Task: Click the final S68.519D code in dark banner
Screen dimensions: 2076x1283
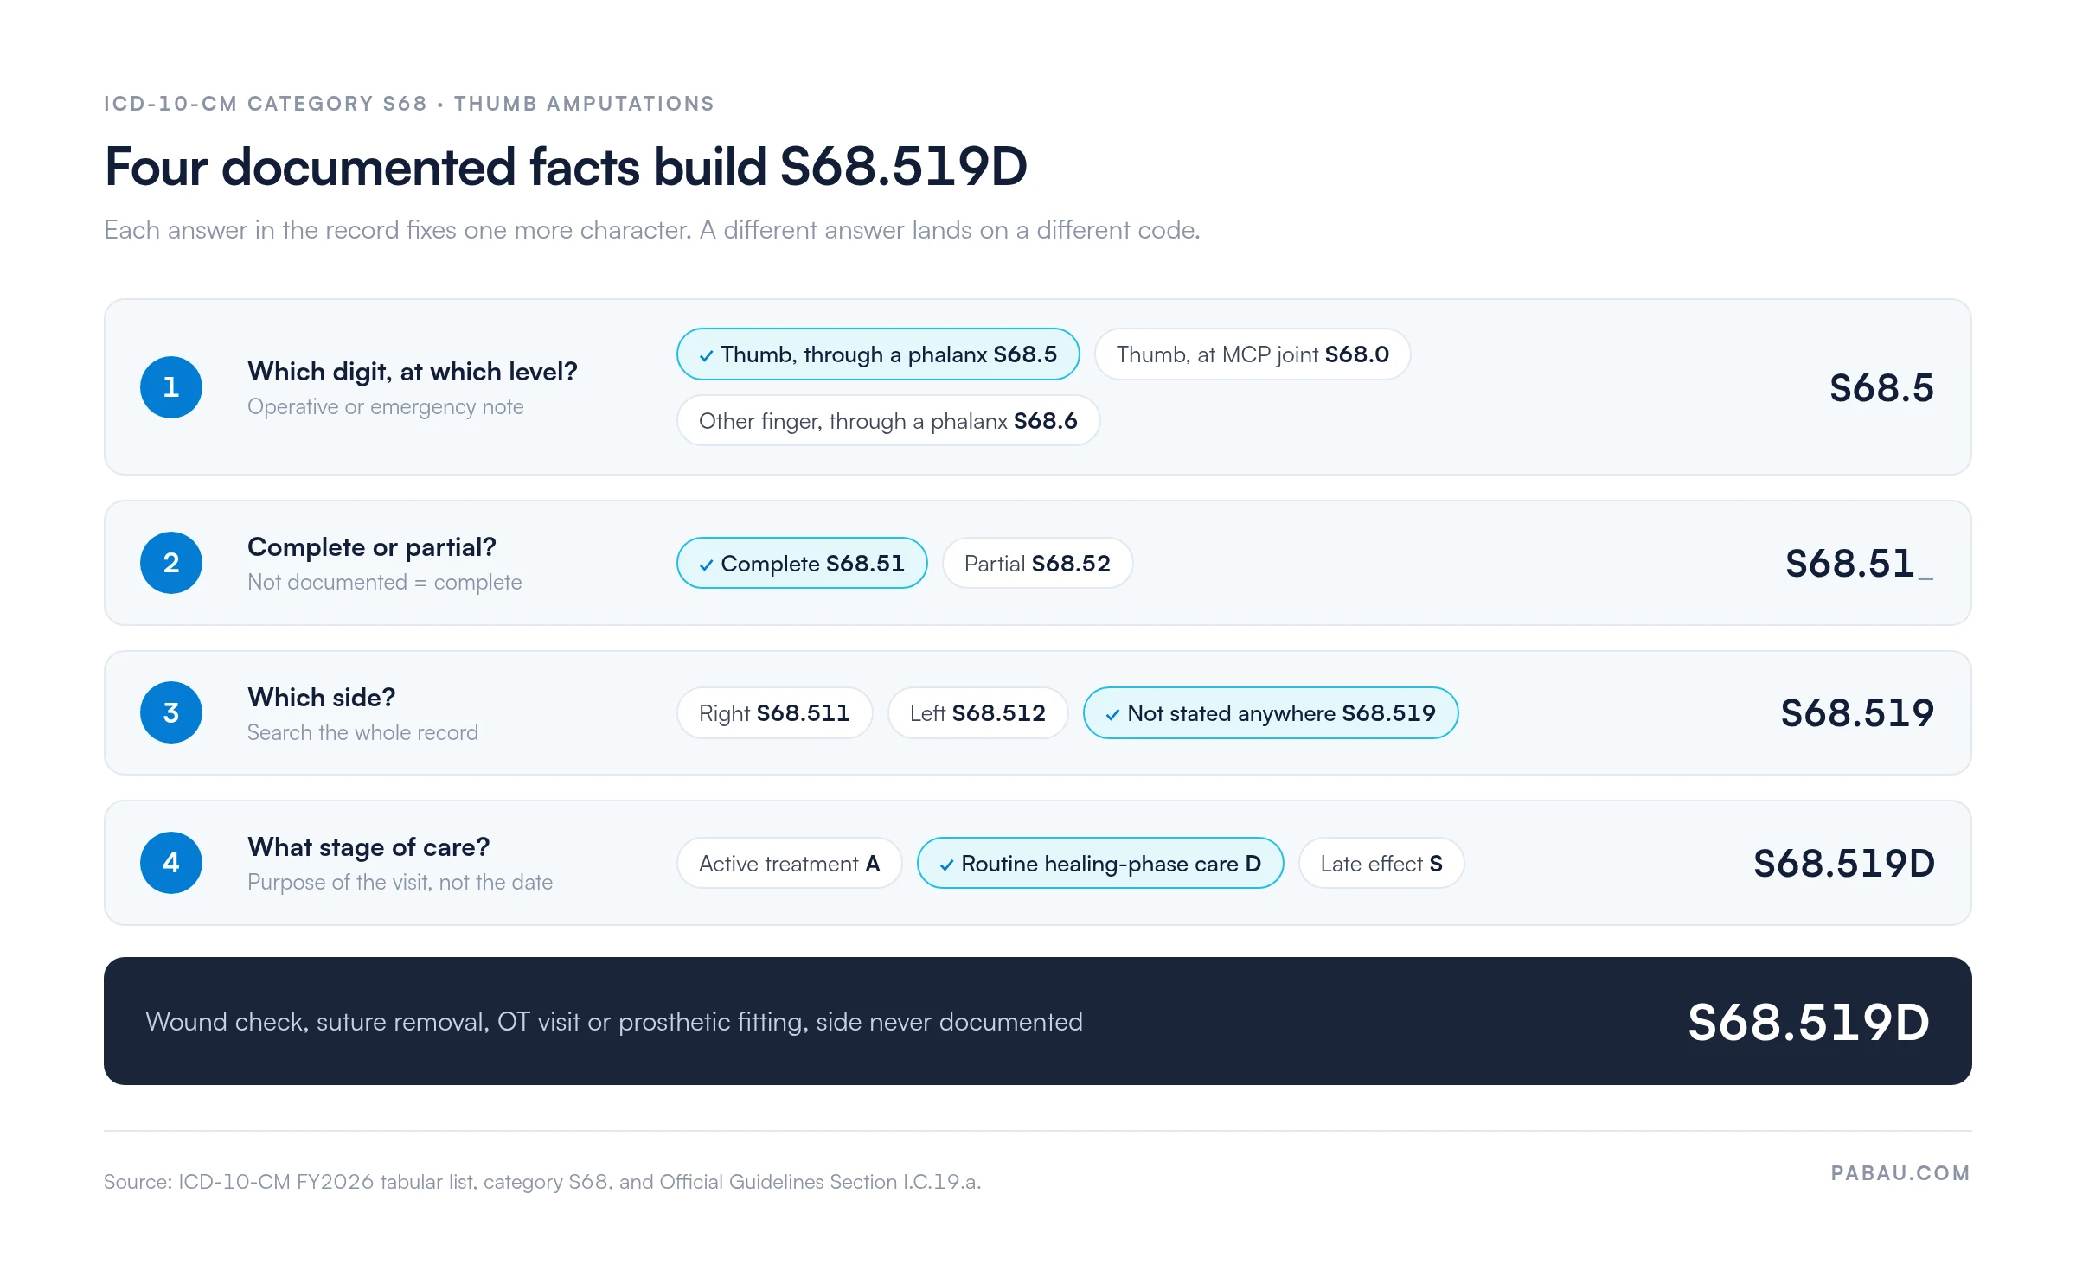Action: click(x=1809, y=1022)
